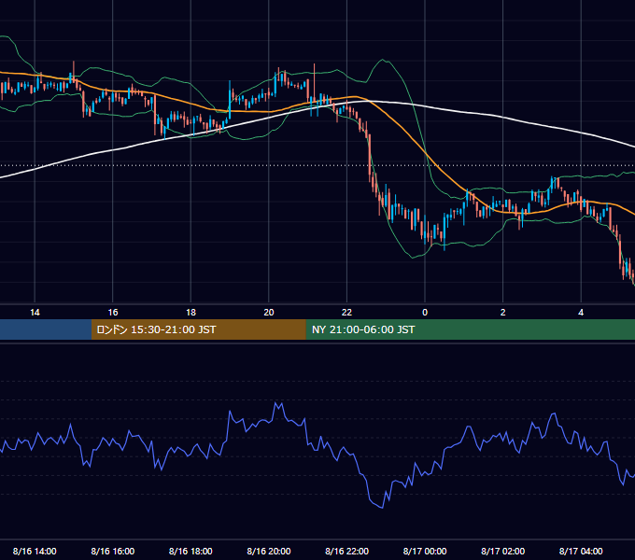This screenshot has width=635, height=560.
Task: Click the '8/17 00:00' label on lower axis
Action: tap(425, 551)
